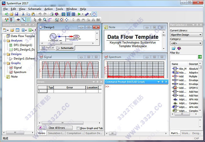The image size is (205, 142).
Task: Toggle the eye visibility icon in toolbar
Action: click(18, 20)
